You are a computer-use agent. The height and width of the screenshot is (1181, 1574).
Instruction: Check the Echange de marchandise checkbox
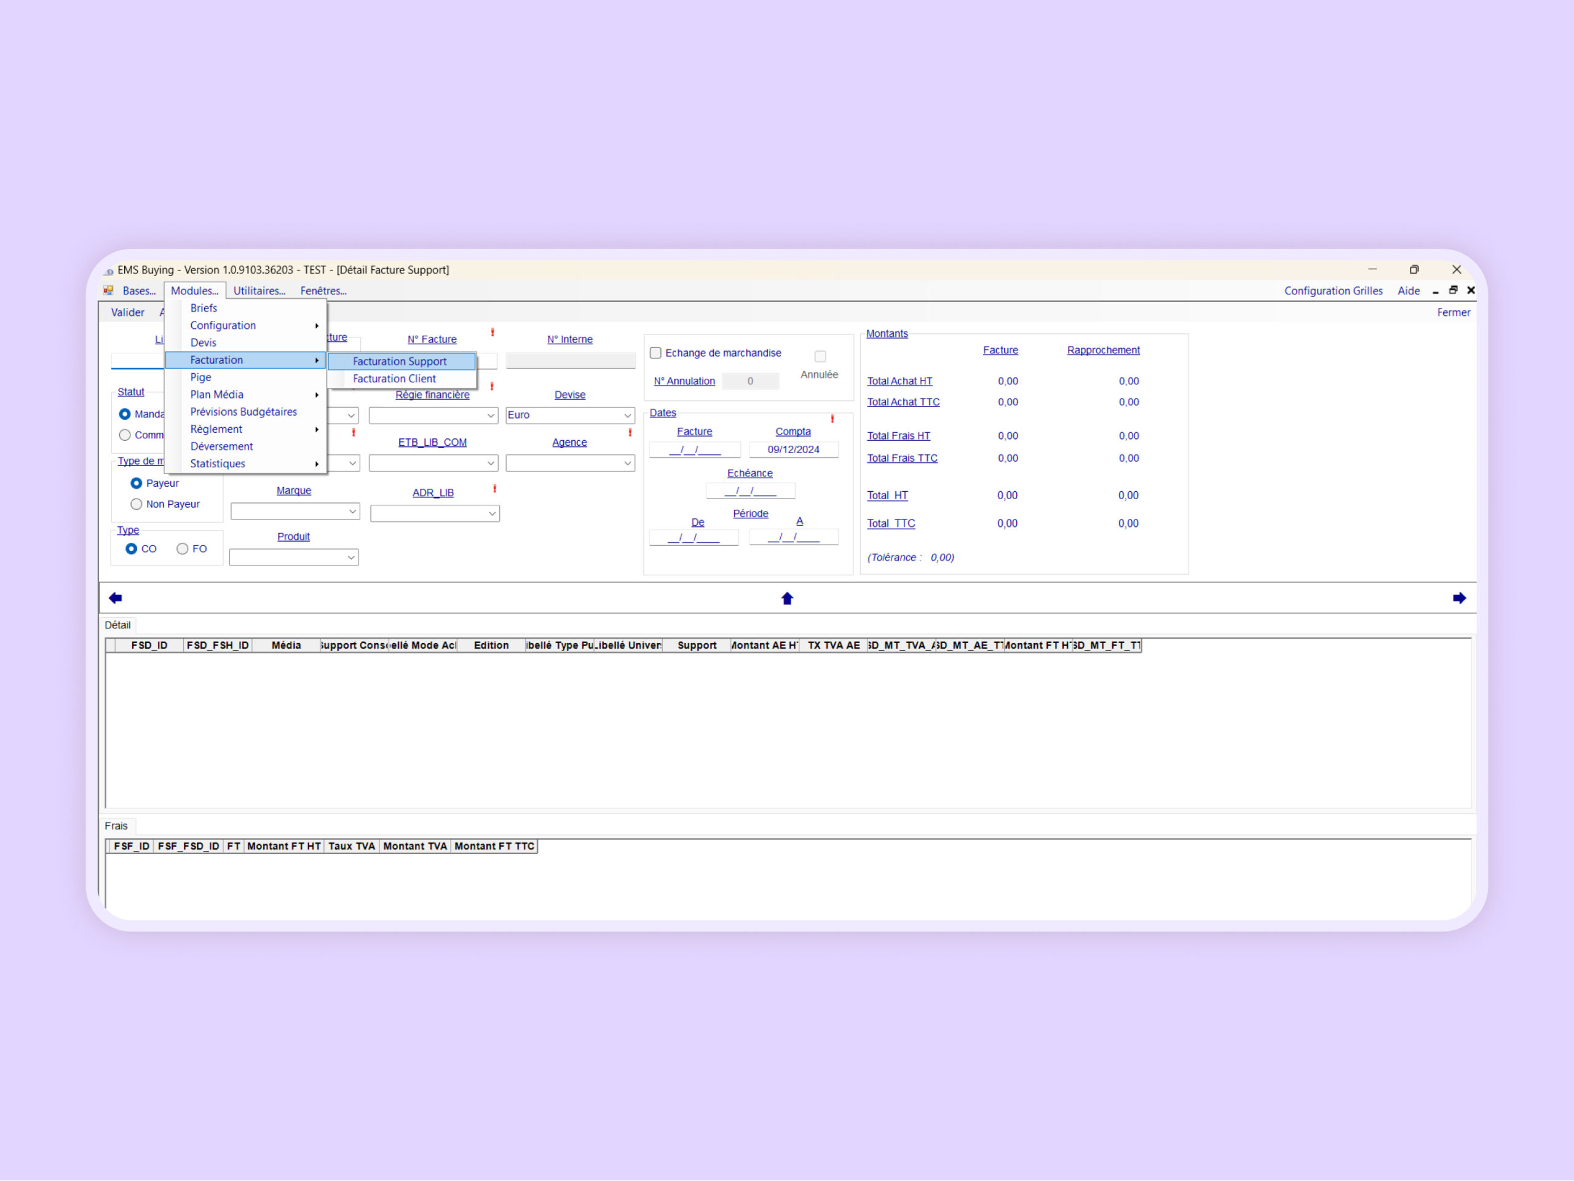tap(655, 352)
